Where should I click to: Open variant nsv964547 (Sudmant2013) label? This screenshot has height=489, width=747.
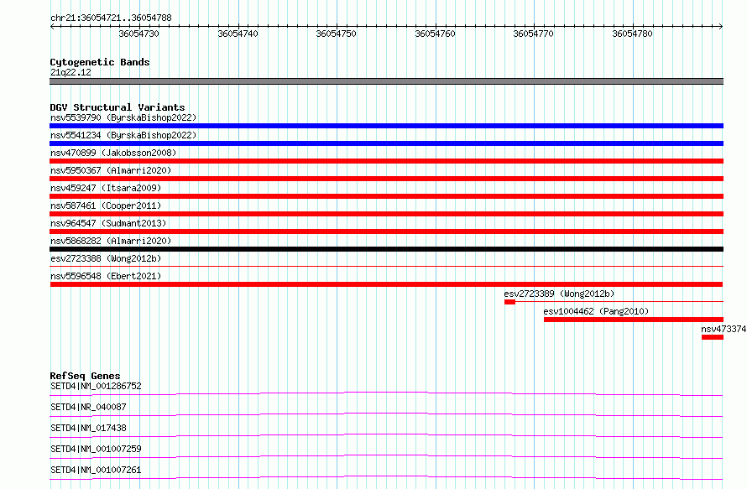tap(108, 223)
